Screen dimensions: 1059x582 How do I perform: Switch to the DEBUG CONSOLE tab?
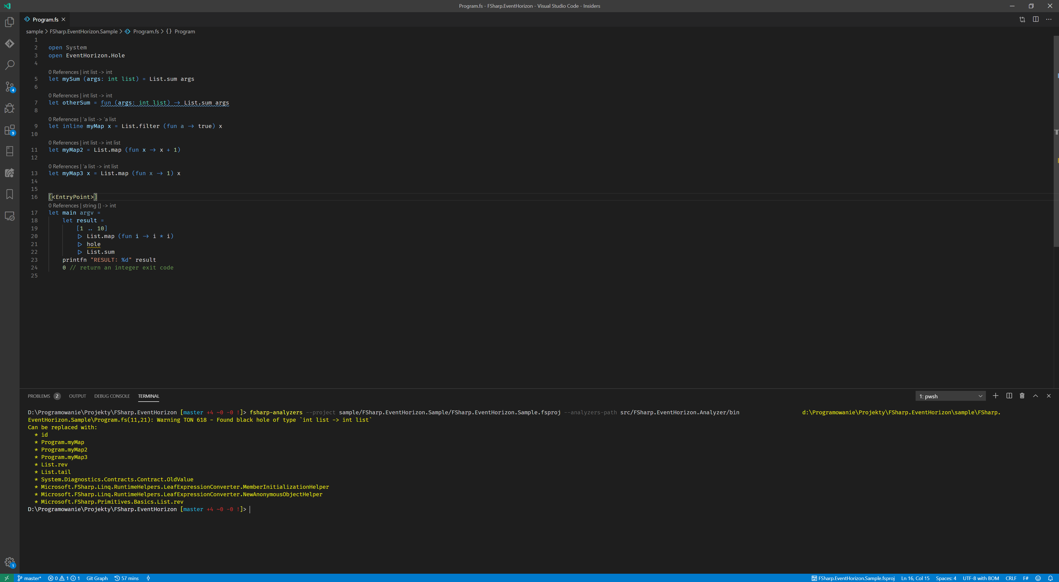[x=112, y=396]
